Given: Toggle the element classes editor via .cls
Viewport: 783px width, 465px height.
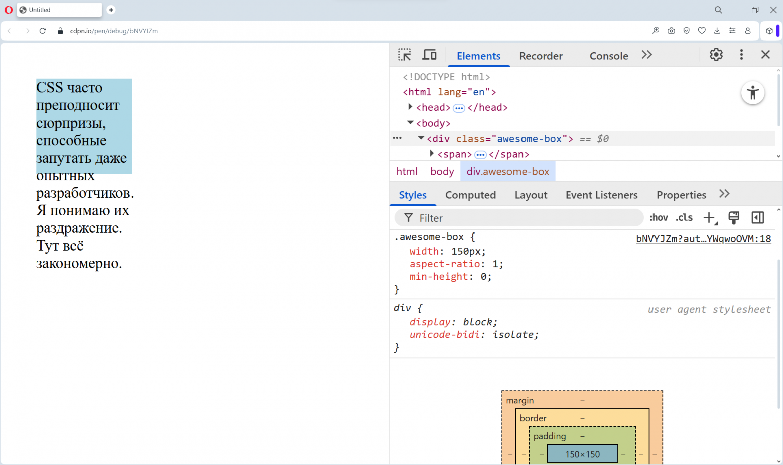Looking at the screenshot, I should click(x=684, y=217).
